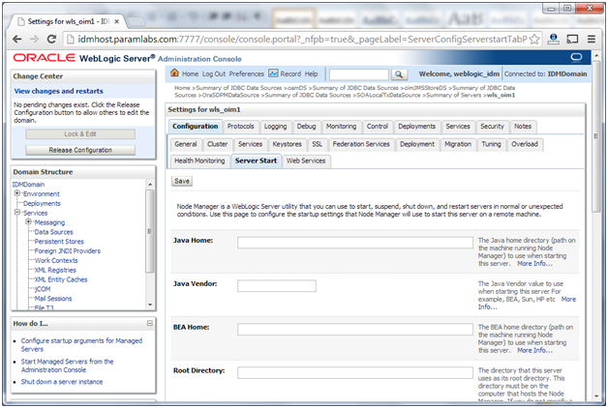Collapse the How do I panel
The height and width of the screenshot is (408, 608).
(x=150, y=323)
